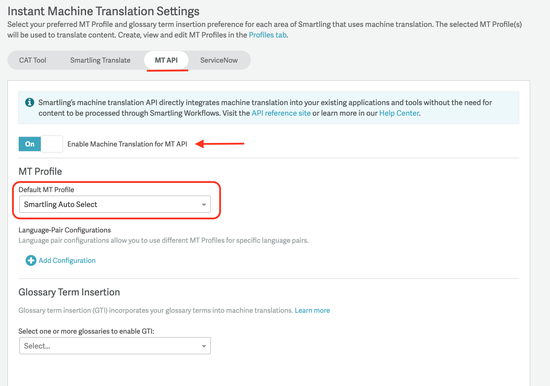The image size is (550, 386).
Task: Switch to the Smartling Translate tab
Action: pyautogui.click(x=100, y=60)
